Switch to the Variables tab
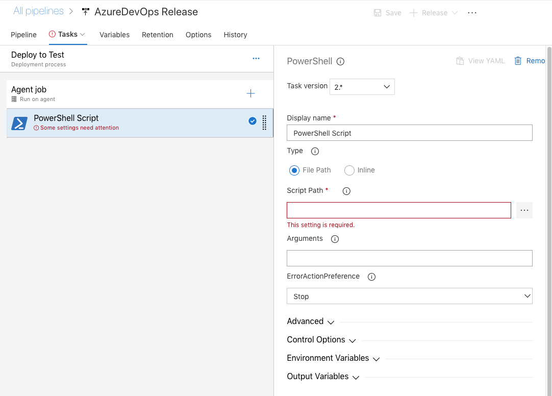This screenshot has width=552, height=396. (x=114, y=35)
